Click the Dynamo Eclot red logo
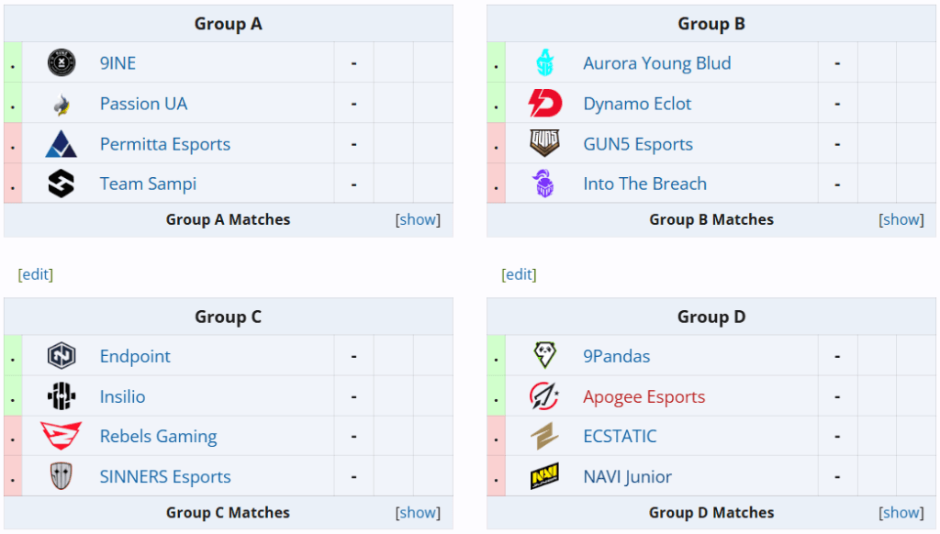Screen dimensions: 940x534 pyautogui.click(x=545, y=103)
